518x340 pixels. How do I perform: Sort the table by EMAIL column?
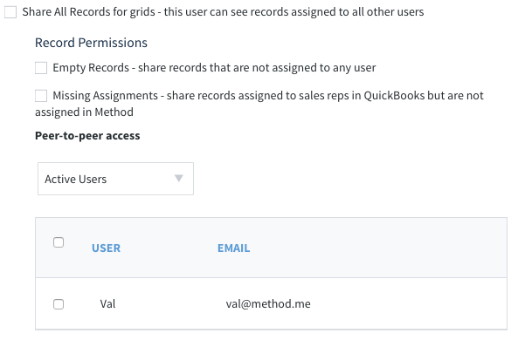tap(233, 248)
